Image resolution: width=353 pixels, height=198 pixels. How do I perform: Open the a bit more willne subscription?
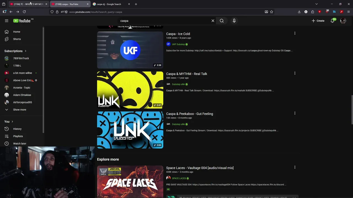click(22, 73)
